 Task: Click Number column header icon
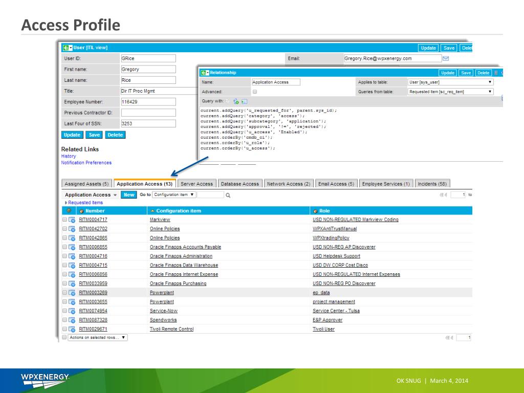[81, 211]
